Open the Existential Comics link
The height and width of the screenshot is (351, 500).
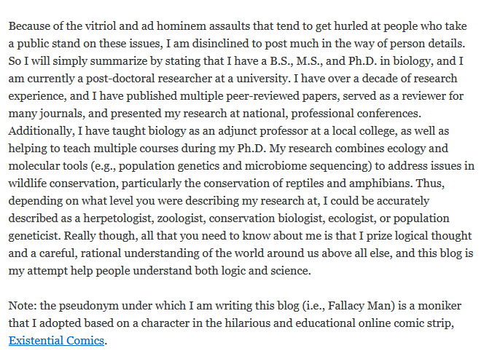click(56, 341)
